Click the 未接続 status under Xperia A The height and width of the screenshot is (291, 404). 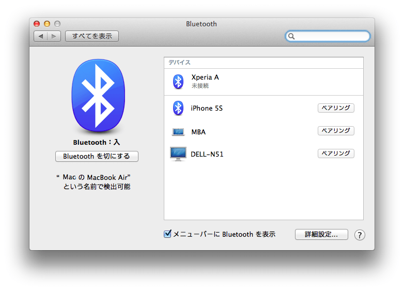pyautogui.click(x=200, y=86)
